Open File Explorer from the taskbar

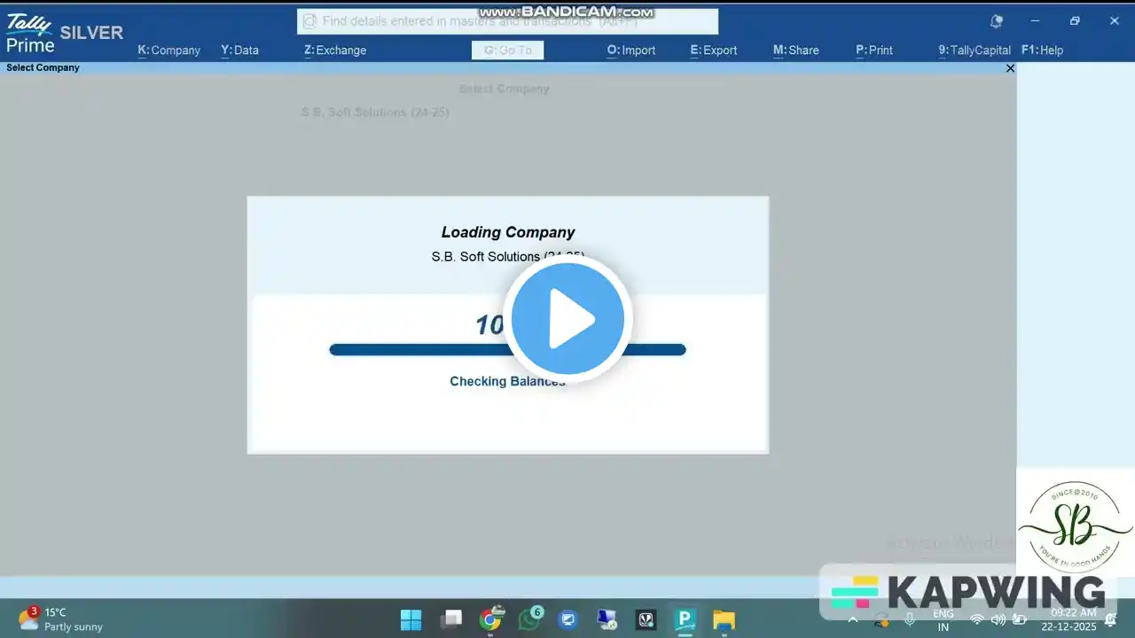[724, 619]
